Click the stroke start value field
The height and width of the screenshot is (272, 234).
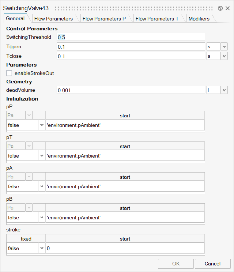[x=125, y=248]
